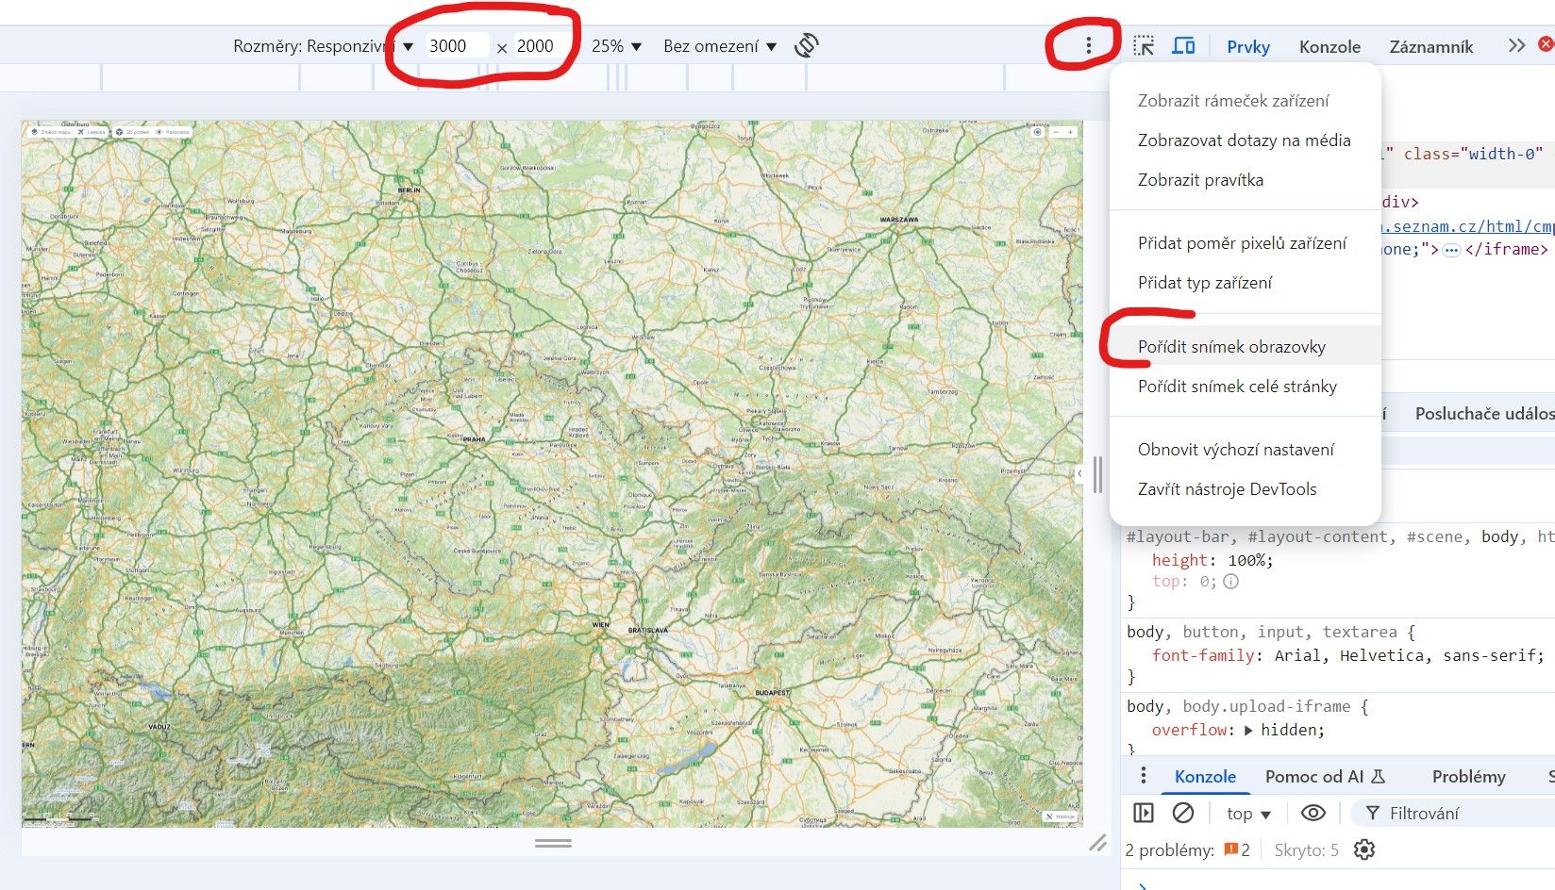Grab the corner diagonal resize handle

tap(1097, 843)
